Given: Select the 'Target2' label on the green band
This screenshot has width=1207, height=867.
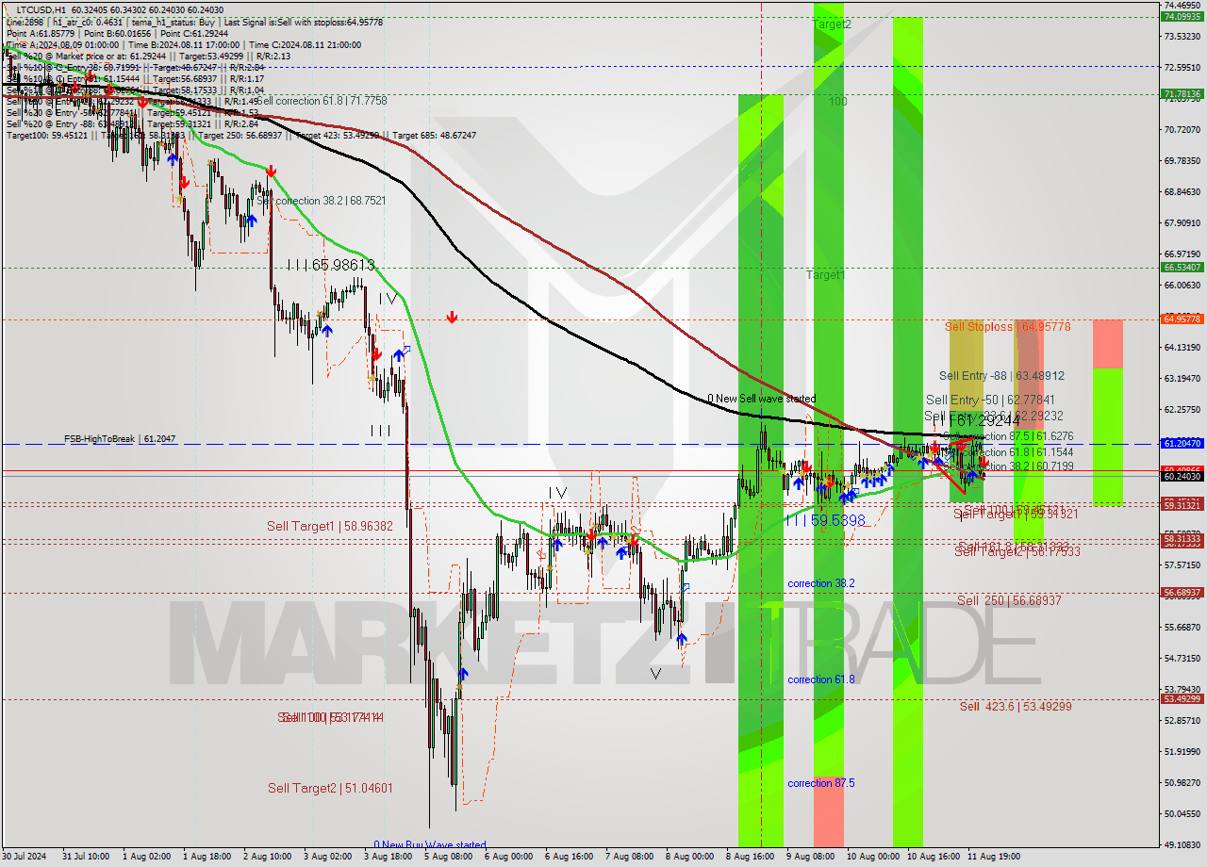Looking at the screenshot, I should tap(832, 25).
